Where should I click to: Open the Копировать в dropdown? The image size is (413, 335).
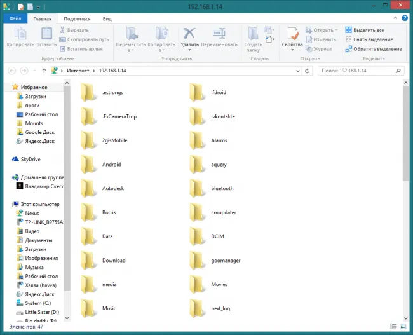[161, 39]
